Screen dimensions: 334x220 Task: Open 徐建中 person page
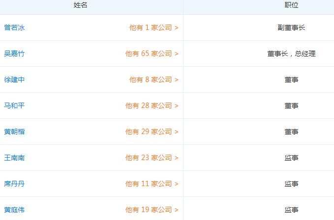14,80
